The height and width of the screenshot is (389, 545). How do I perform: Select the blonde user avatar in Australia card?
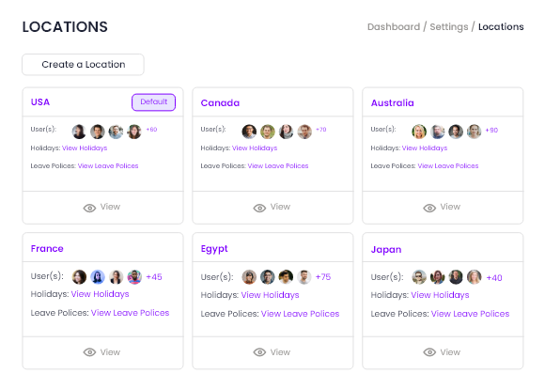point(419,132)
